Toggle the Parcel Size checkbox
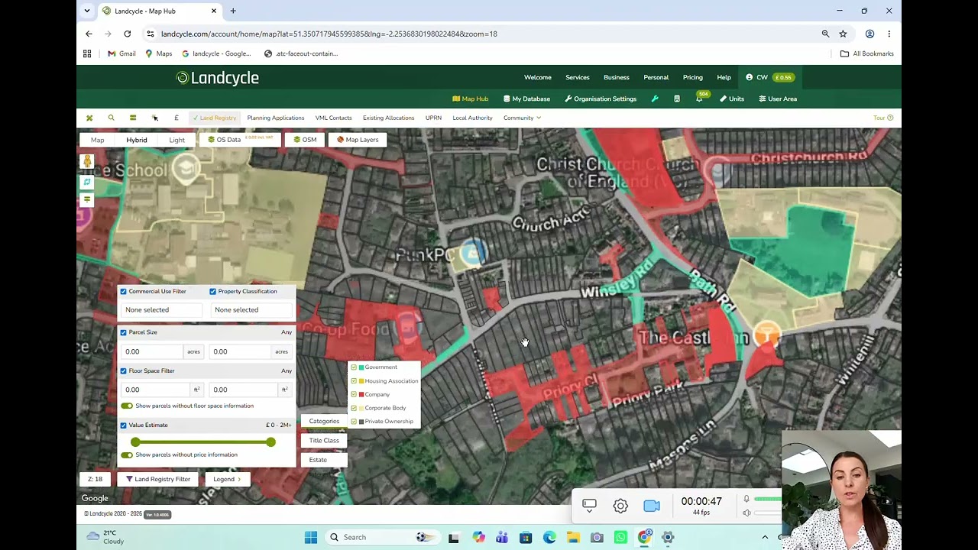This screenshot has width=978, height=550. click(x=123, y=332)
